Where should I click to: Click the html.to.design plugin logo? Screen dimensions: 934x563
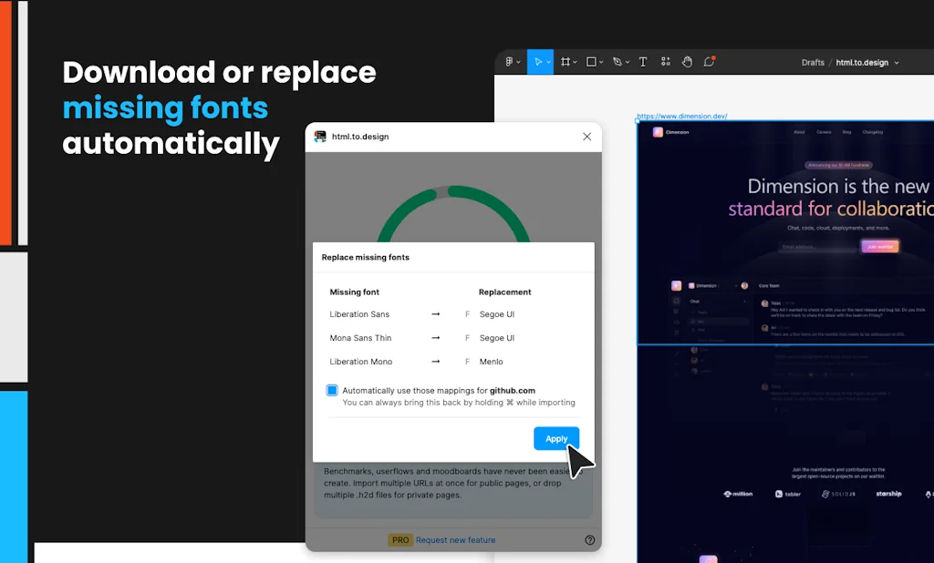pyautogui.click(x=321, y=137)
